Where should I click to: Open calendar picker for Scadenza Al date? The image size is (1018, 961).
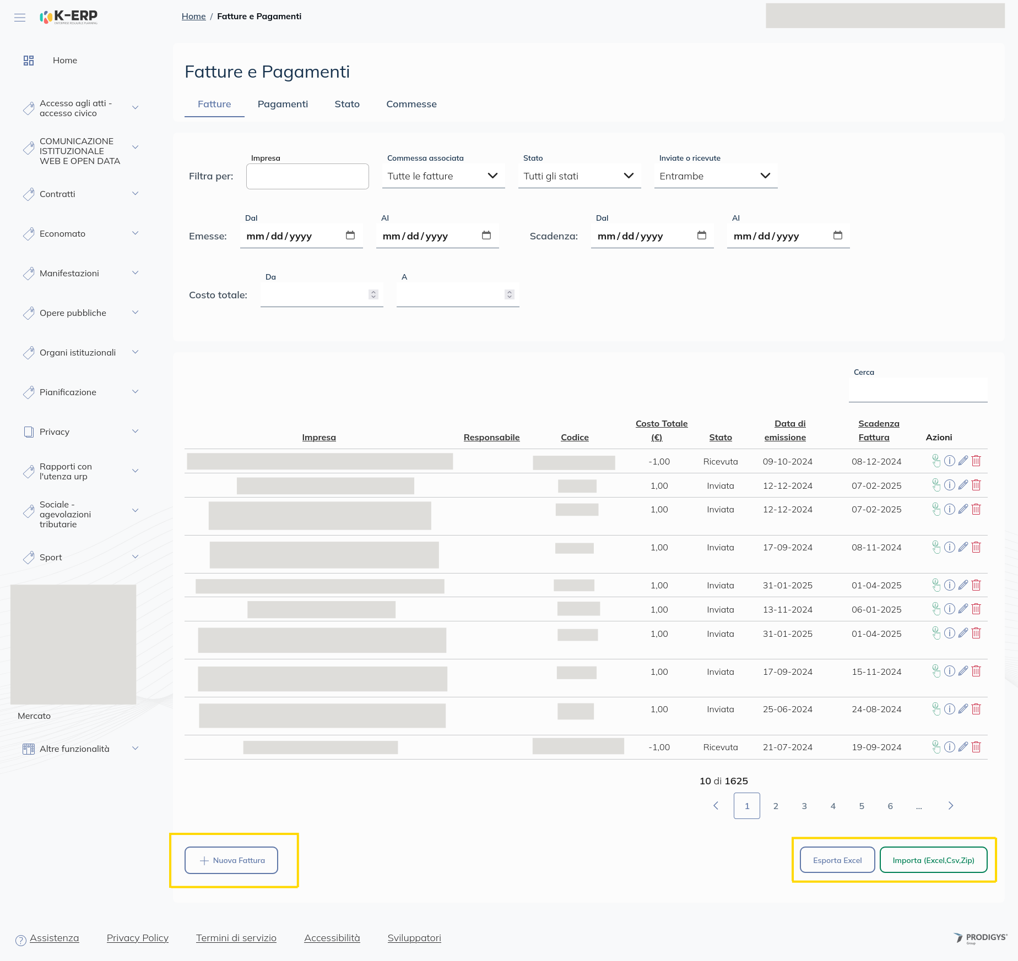click(x=837, y=236)
